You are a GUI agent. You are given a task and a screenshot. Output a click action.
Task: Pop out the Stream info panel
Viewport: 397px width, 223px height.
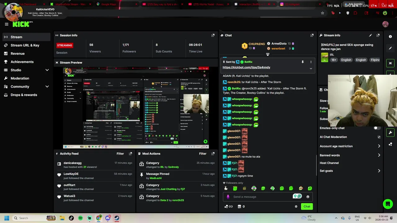click(x=378, y=35)
